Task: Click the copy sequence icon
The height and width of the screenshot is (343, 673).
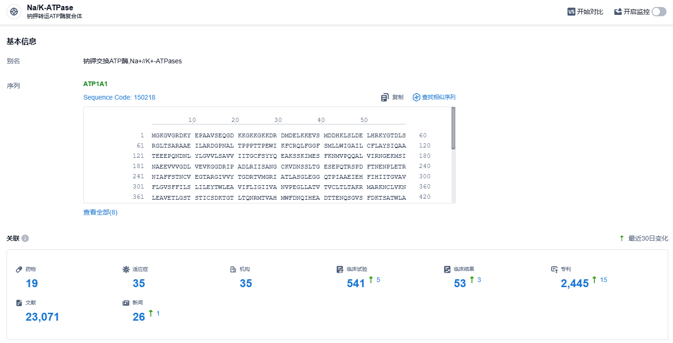Action: click(x=384, y=97)
